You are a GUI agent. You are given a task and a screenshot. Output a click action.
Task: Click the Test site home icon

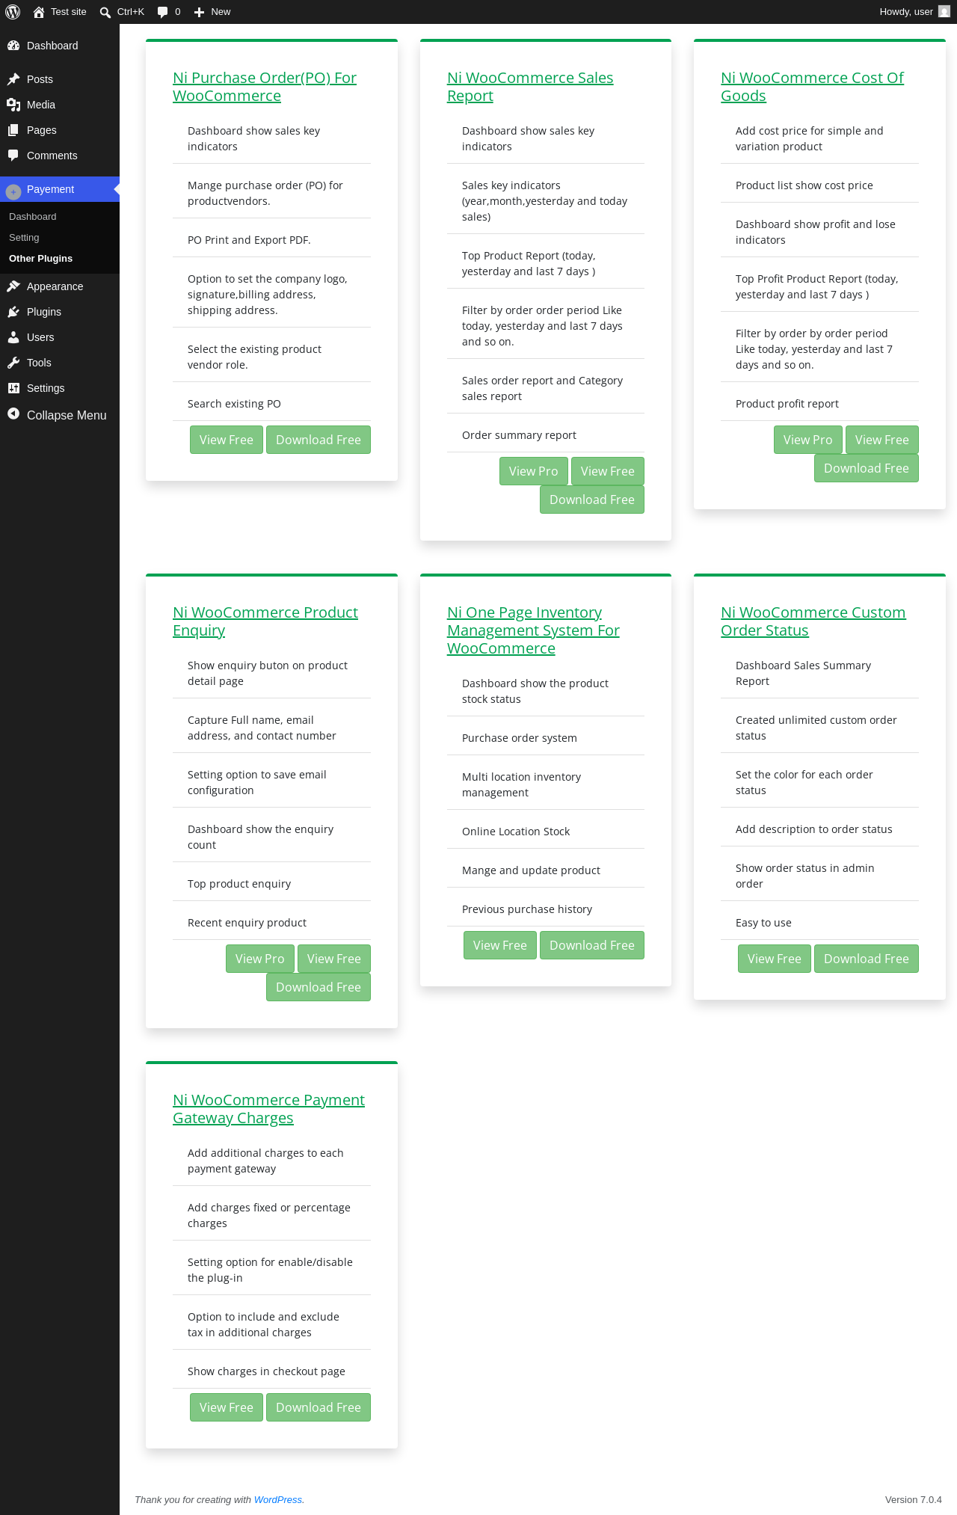(39, 12)
